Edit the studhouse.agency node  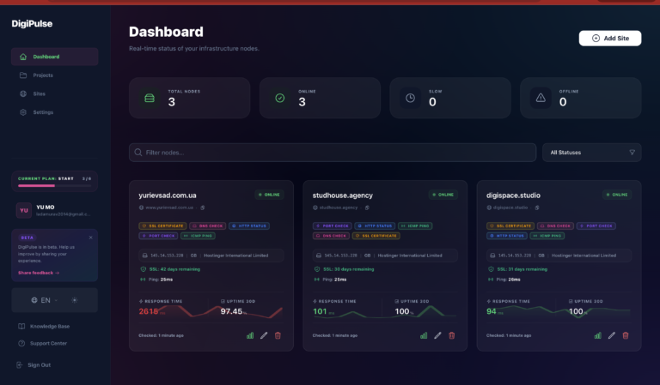(437, 335)
